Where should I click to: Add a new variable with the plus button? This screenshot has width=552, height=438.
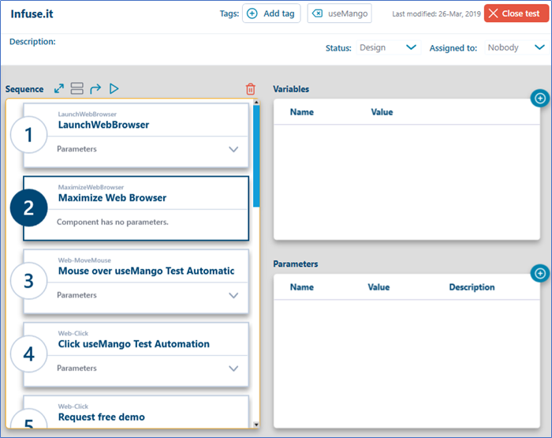540,99
